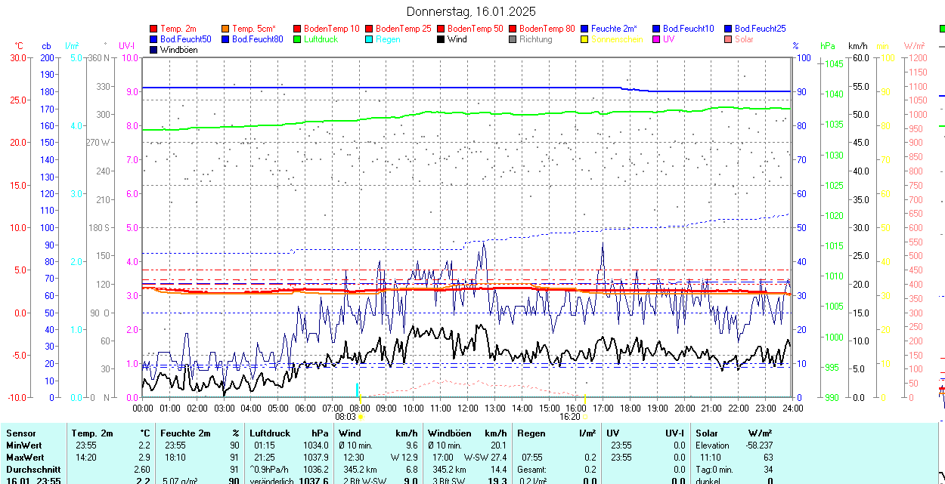The height and width of the screenshot is (484, 945).
Task: Click the dark Windböen legend square
Action: [154, 50]
